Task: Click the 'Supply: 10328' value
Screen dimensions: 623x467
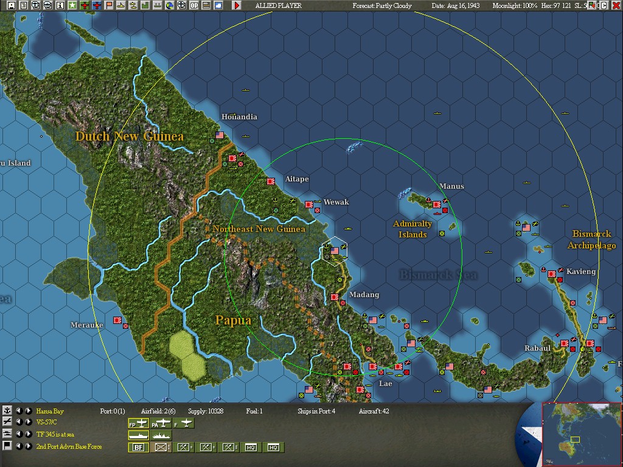Action: pos(206,411)
